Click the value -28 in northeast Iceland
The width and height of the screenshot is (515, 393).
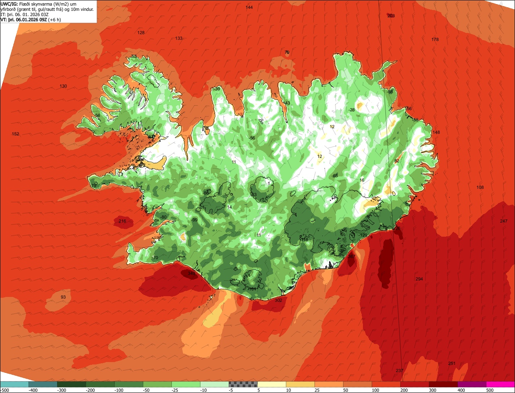(x=351, y=110)
